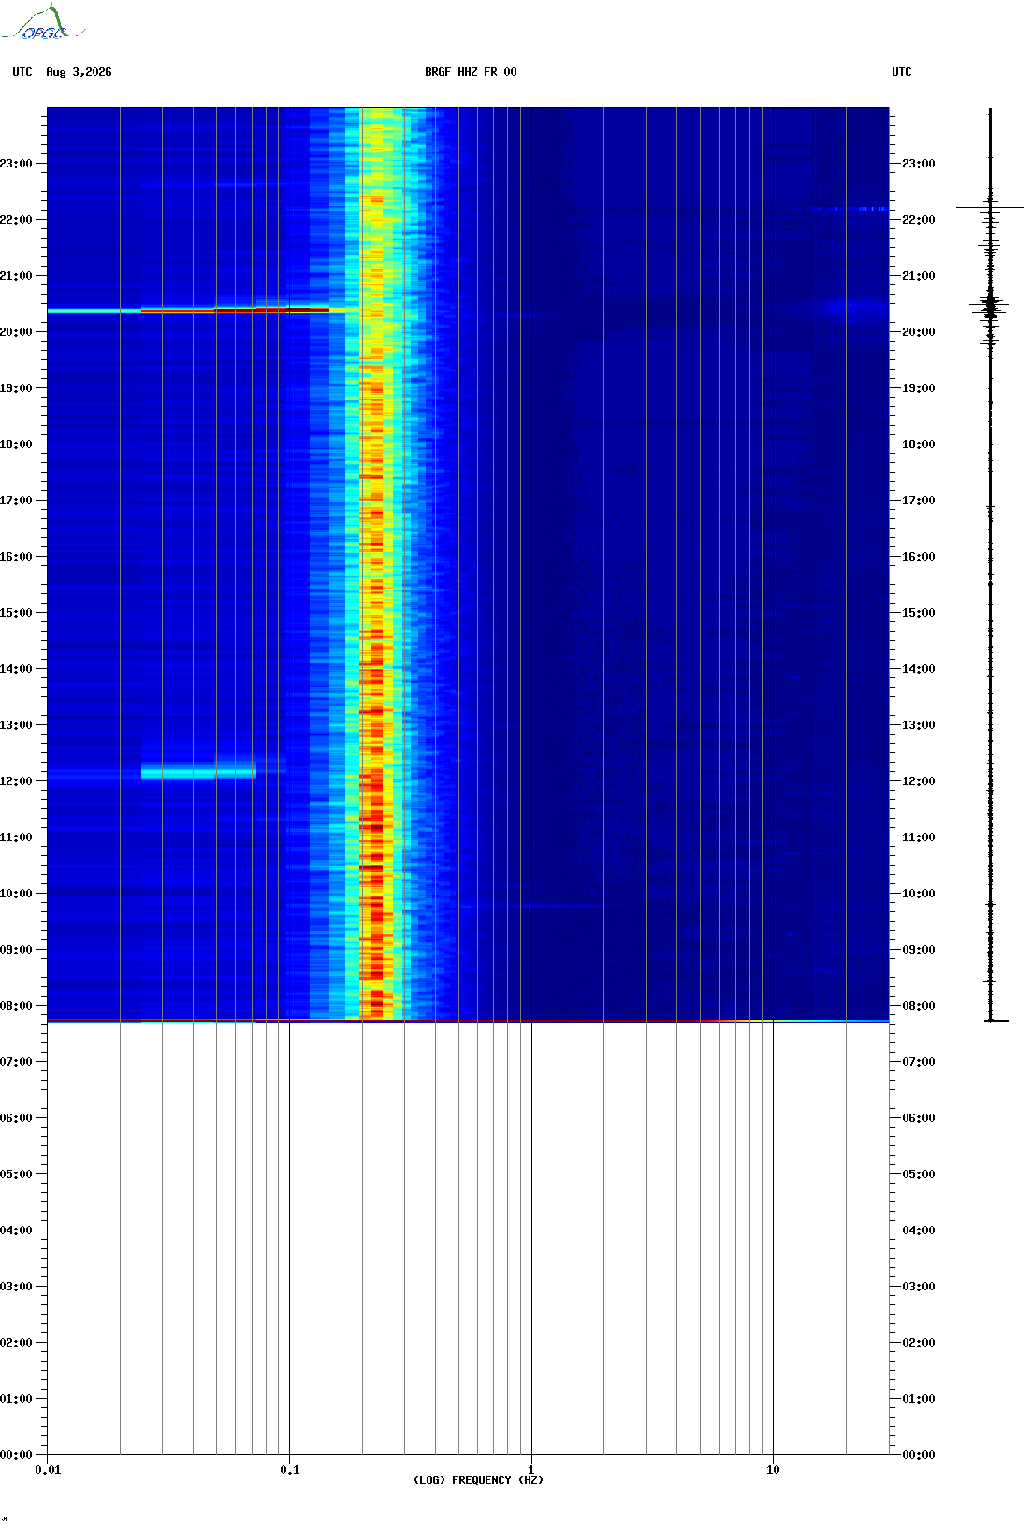Click the right 08:00 time label
Screen dimensions: 1031x1529
tap(918, 1006)
